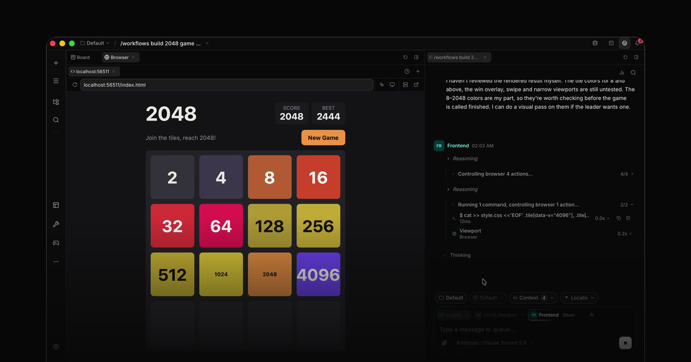
Task: Open the database icon in title bar
Action: pyautogui.click(x=595, y=43)
